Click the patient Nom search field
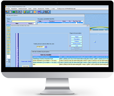The height and width of the screenshot is (96, 114). click(24, 21)
